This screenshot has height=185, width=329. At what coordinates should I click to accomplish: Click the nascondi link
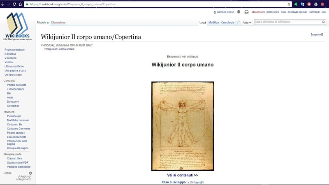317,35
